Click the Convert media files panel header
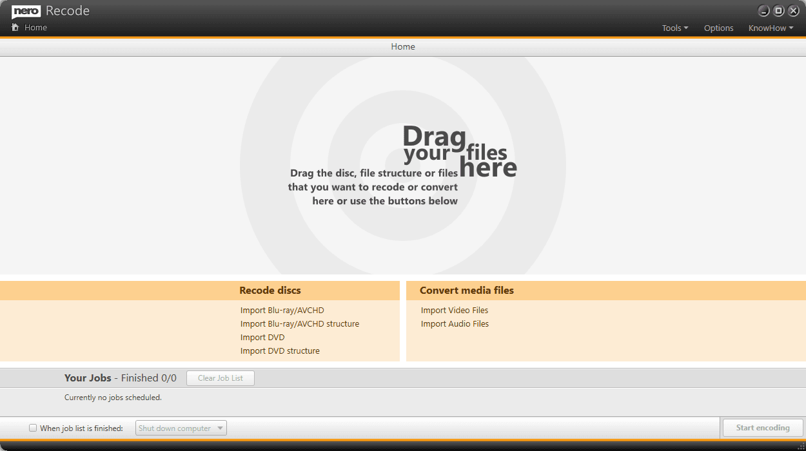Image resolution: width=806 pixels, height=451 pixels. (466, 290)
